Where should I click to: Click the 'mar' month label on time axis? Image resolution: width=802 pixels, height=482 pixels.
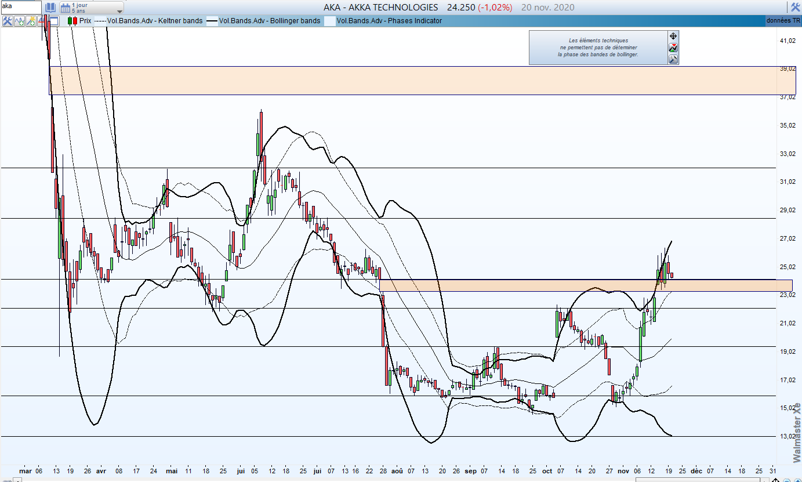pos(26,472)
